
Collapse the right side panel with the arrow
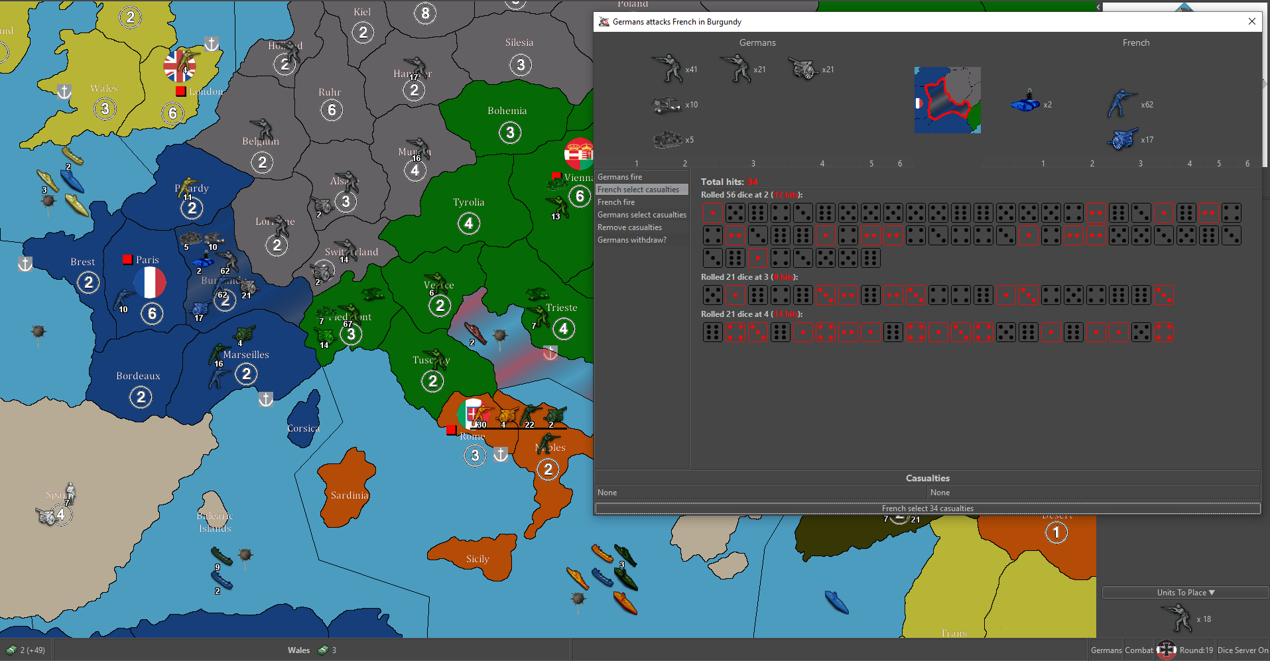tap(1098, 7)
